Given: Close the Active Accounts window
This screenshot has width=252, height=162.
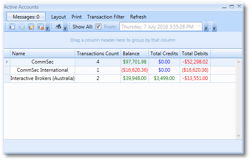Looking at the screenshot, I should (x=239, y=6).
